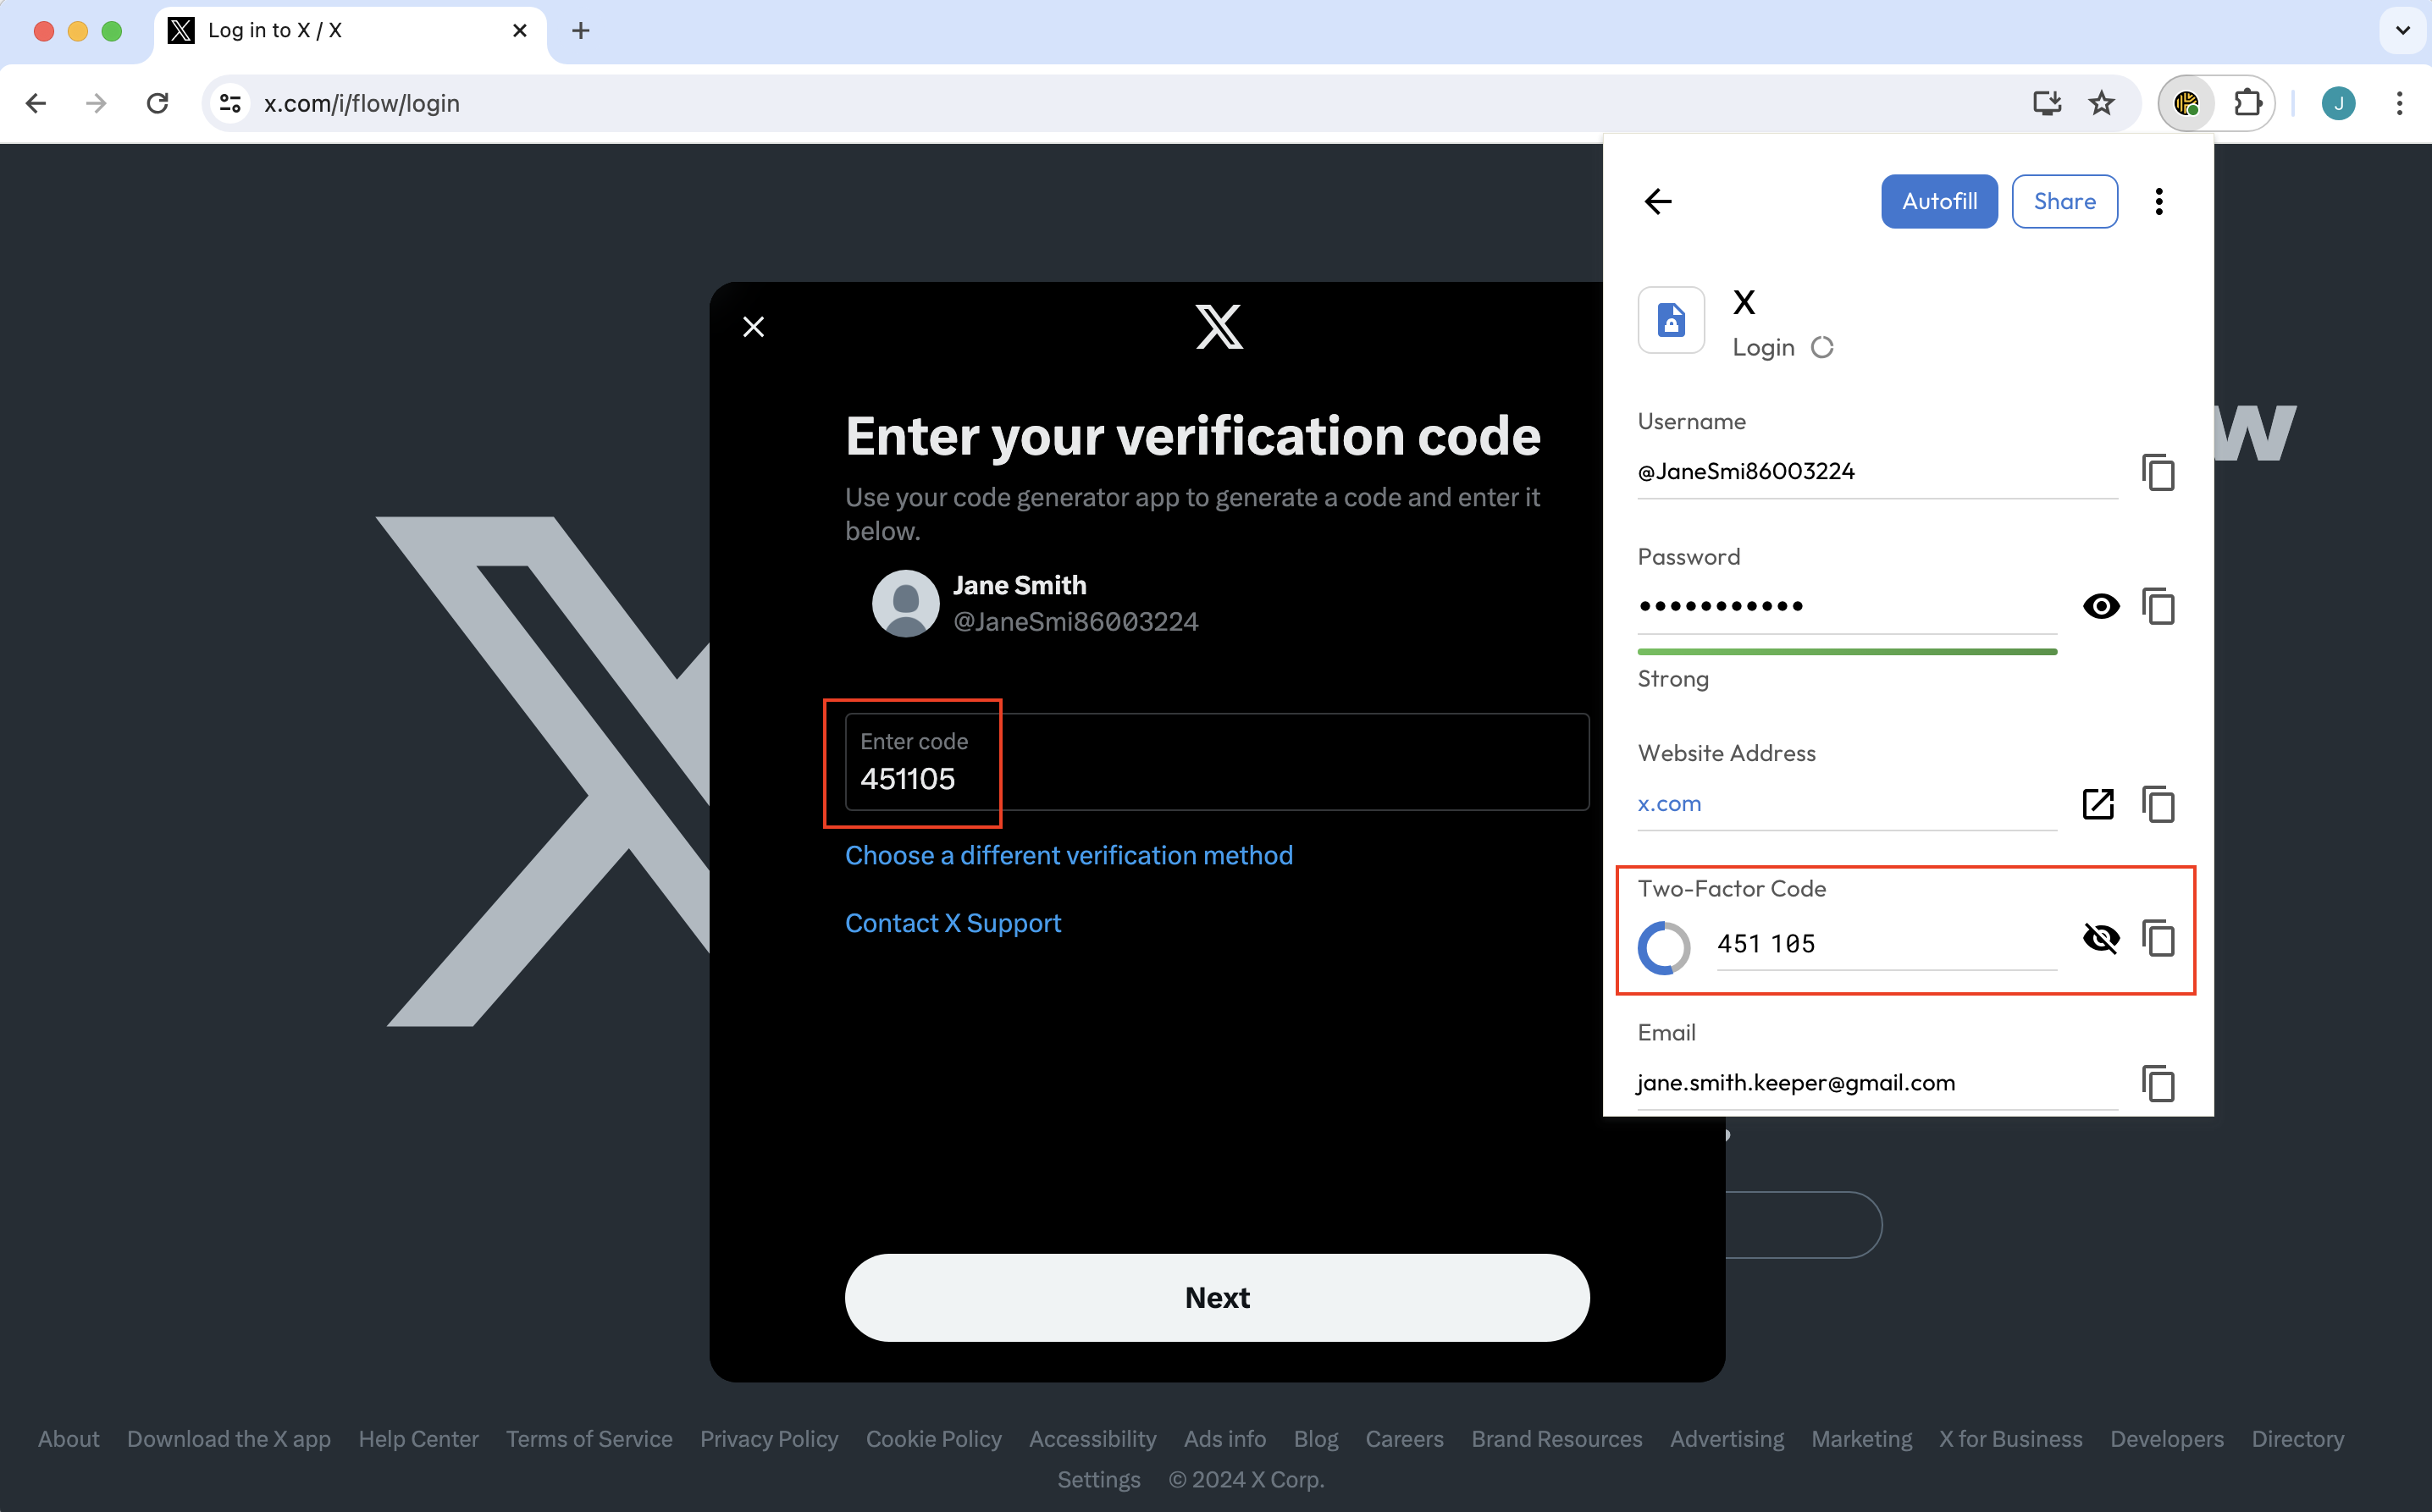Copy the two-factor code
Viewport: 2432px width, 1512px height.
(x=2158, y=938)
